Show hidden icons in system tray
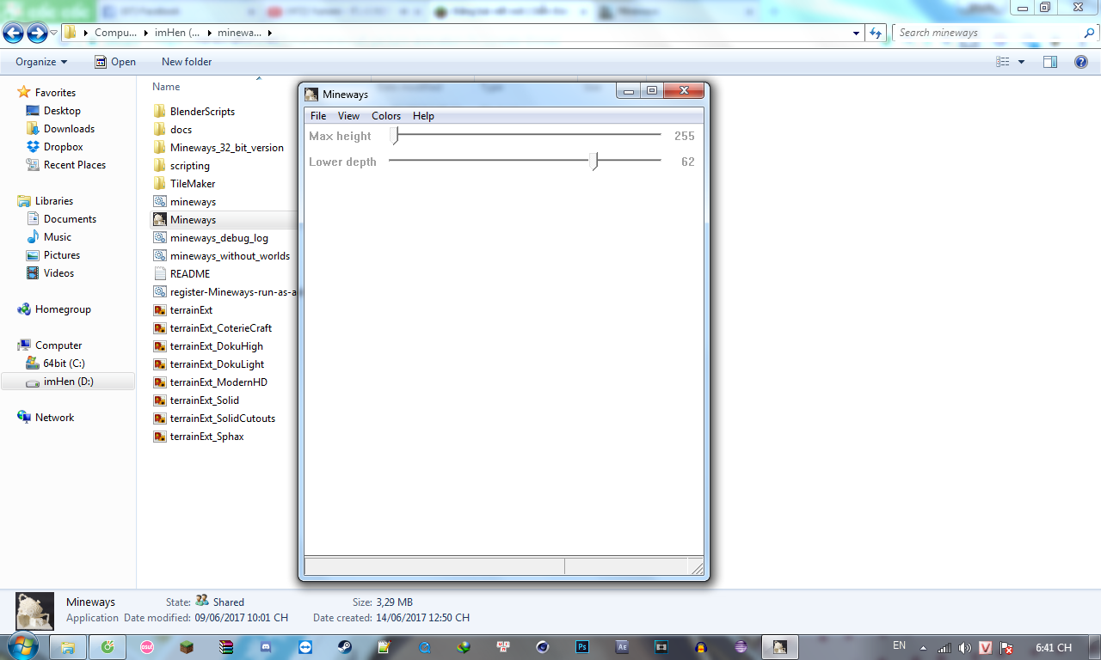 click(x=923, y=647)
